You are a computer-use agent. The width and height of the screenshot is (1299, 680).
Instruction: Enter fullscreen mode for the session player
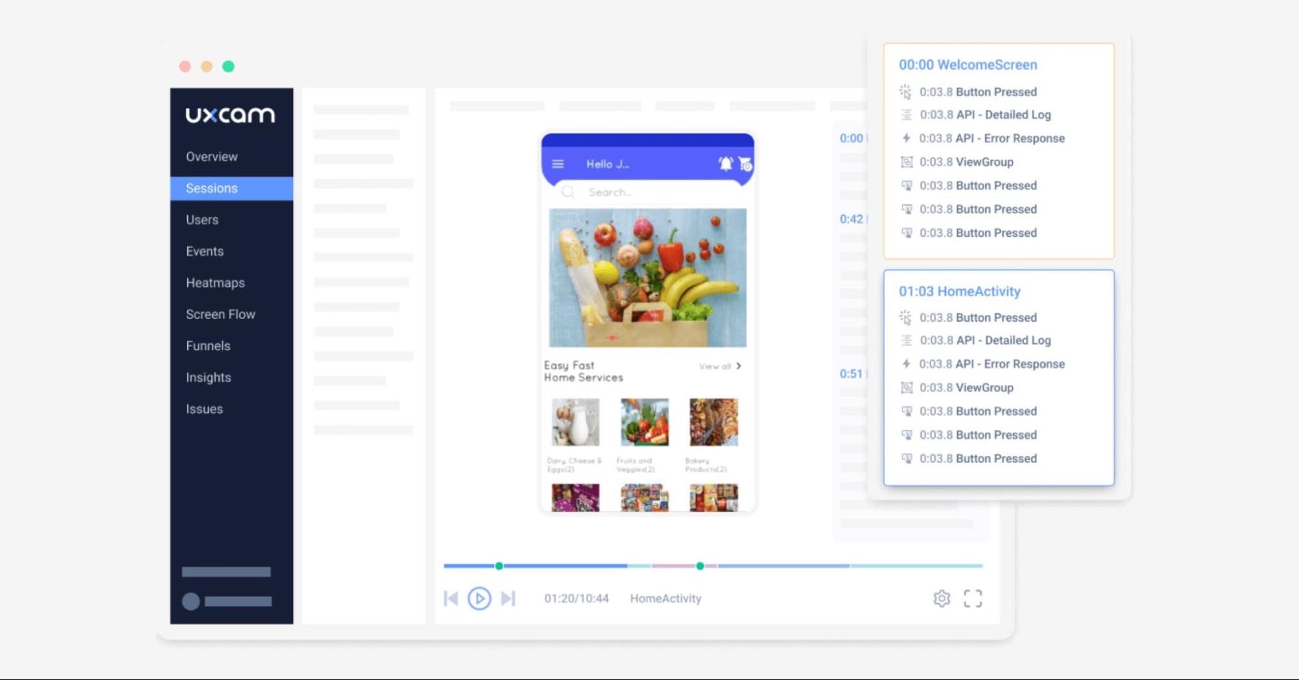click(x=973, y=598)
